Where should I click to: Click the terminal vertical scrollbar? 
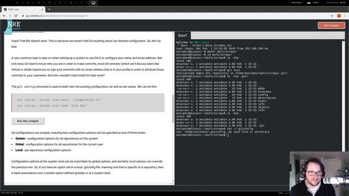click(x=343, y=96)
